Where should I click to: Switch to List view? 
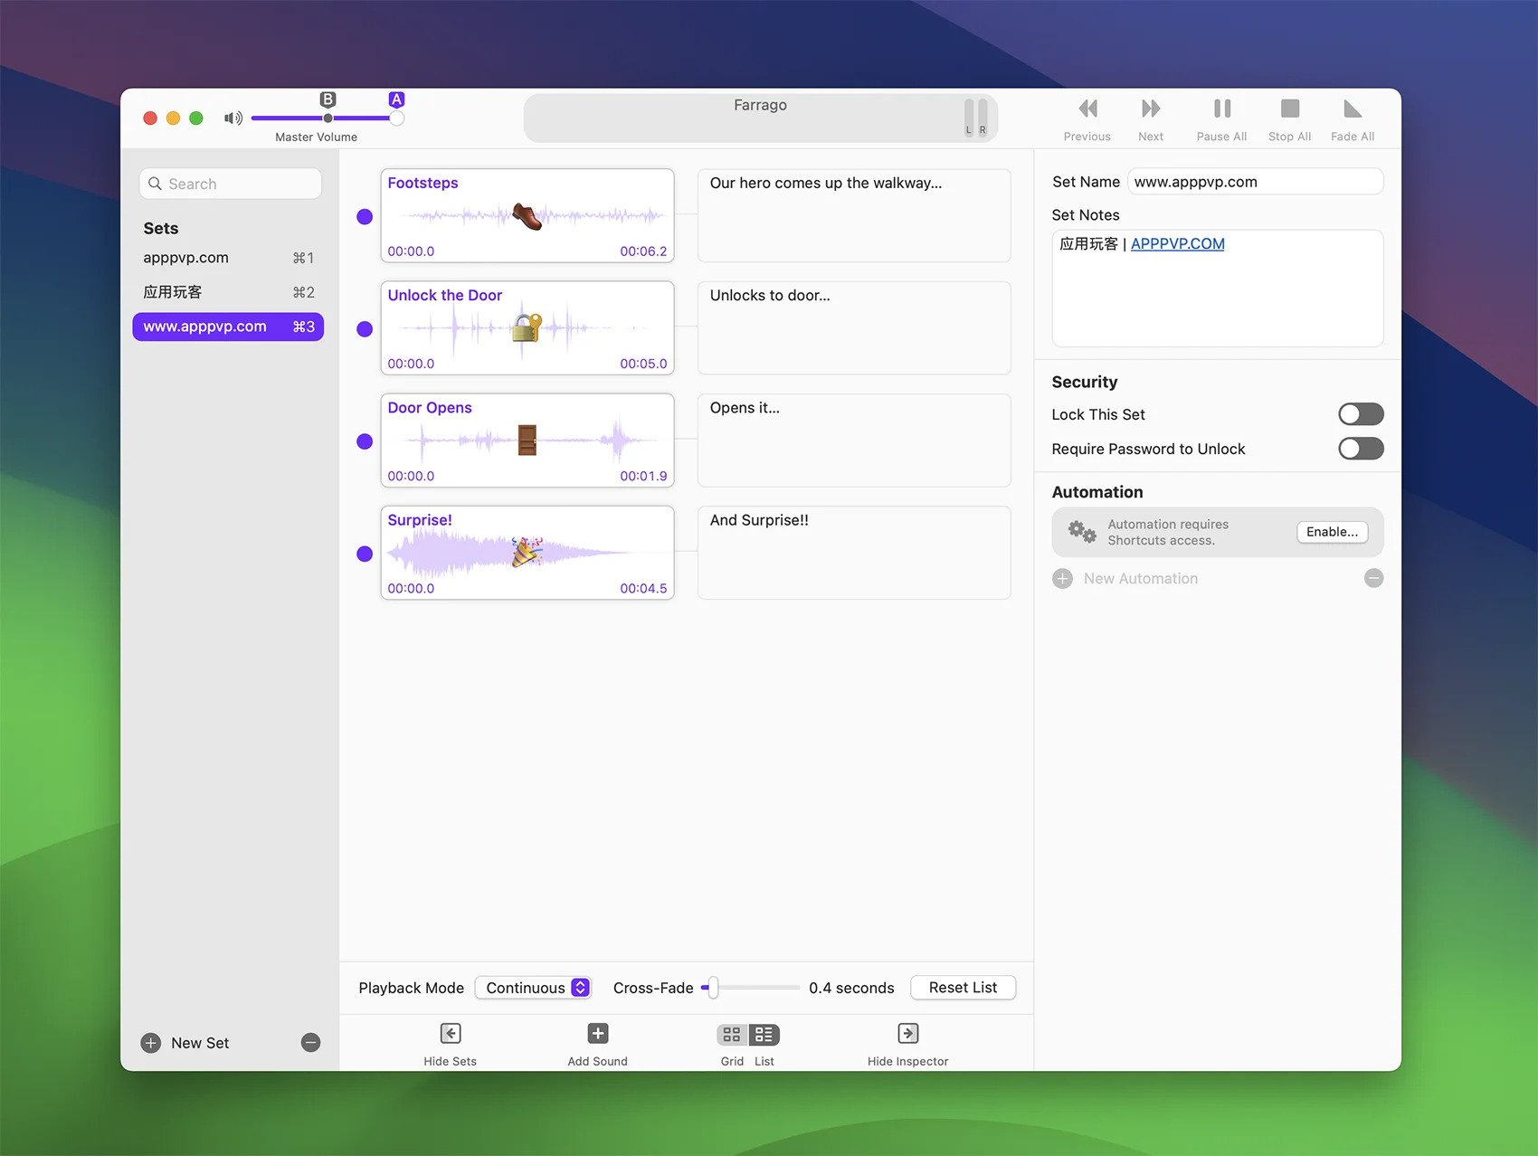pos(764,1034)
